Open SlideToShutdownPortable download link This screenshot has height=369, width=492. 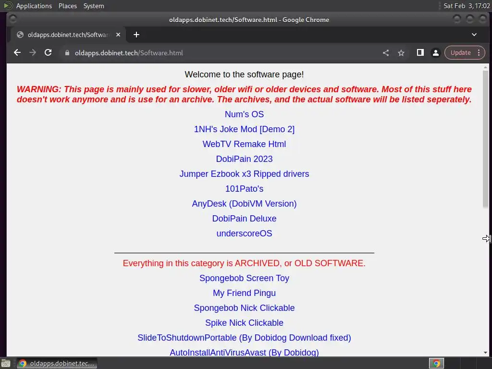coord(244,338)
